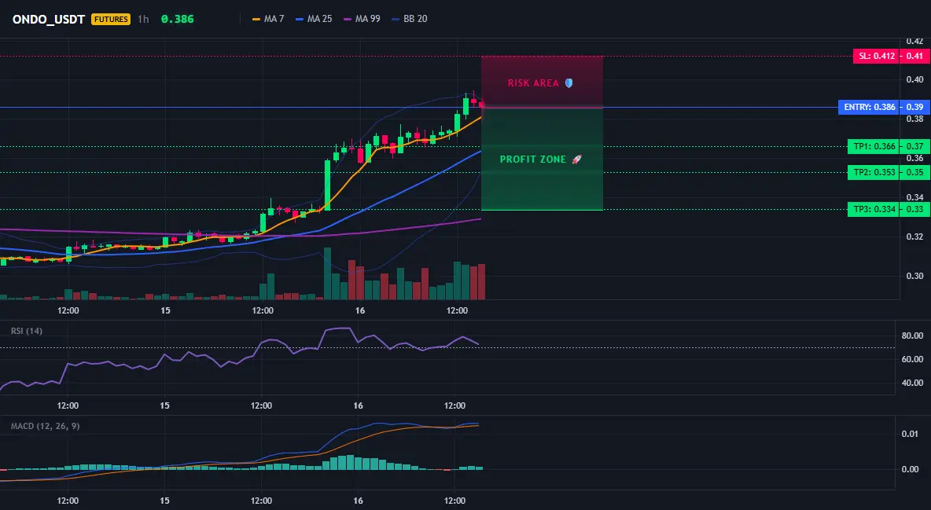Screen dimensions: 931x510
Task: Click the 0.37 price tag beside TP1
Action: tap(915, 147)
